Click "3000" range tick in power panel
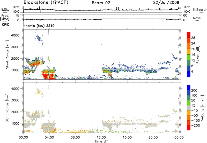207x143 pixels. (15, 47)
